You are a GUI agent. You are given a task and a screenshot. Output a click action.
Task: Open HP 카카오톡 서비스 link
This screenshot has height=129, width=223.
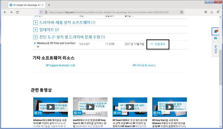[144, 65]
